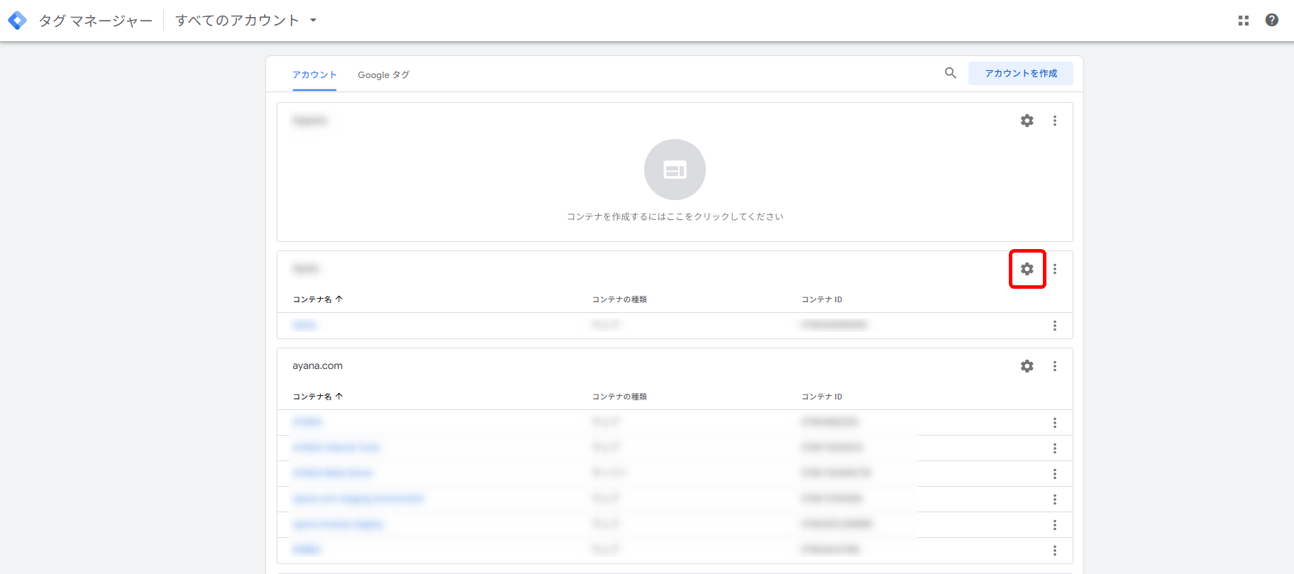Click コンテナ ID header in the middle account card
The image size is (1294, 574).
[822, 299]
